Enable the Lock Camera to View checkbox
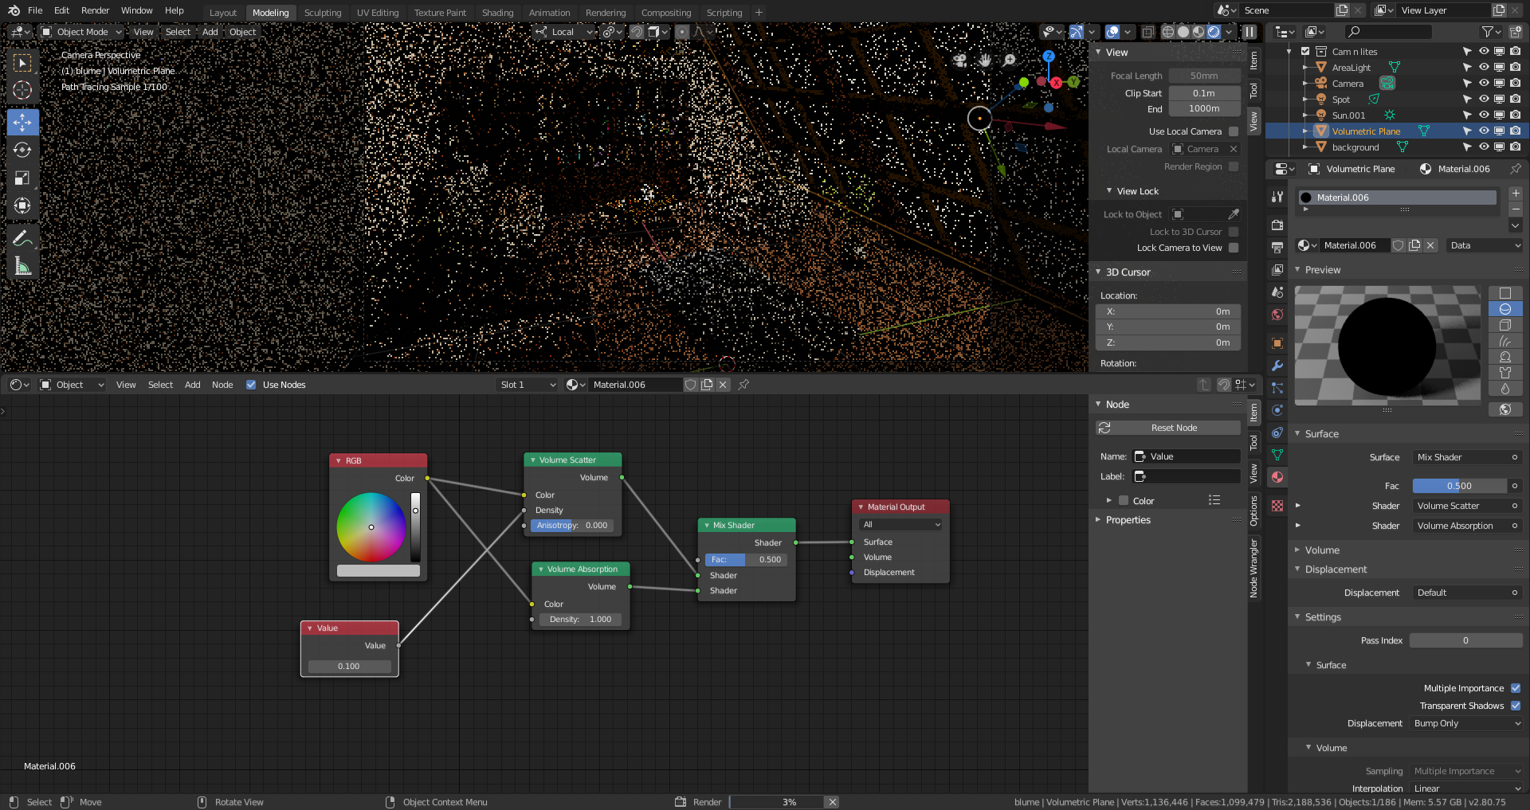This screenshot has height=810, width=1530. point(1234,248)
